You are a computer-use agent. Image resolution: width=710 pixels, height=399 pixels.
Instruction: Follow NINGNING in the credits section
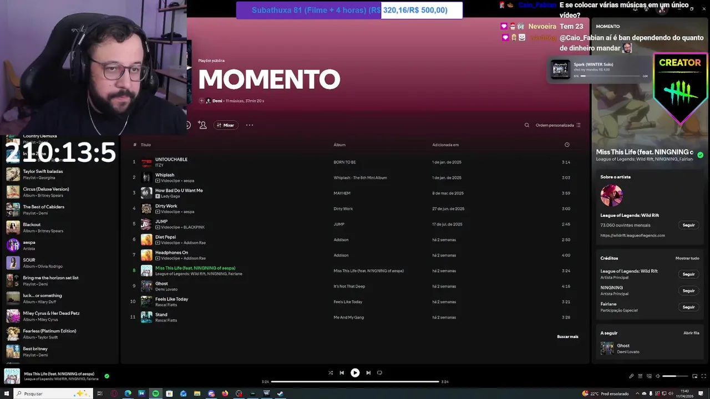688,291
